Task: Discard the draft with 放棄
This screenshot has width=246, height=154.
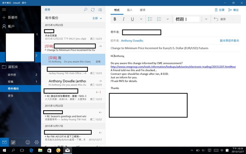Action: (x=220, y=10)
